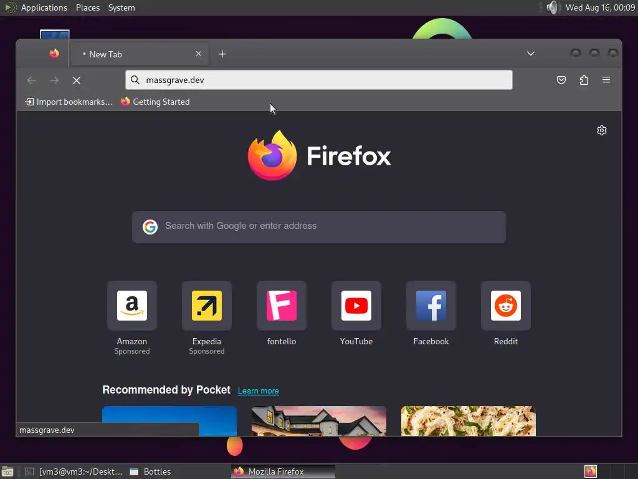The width and height of the screenshot is (638, 479).
Task: Click Mozilla Firefox taskbar entry
Action: [283, 472]
